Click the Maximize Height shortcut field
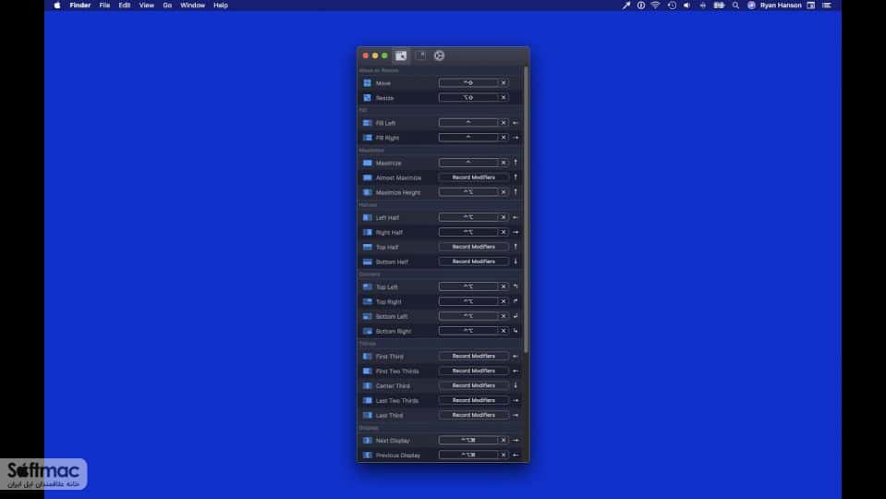Screen dimensions: 886x499 [468, 192]
